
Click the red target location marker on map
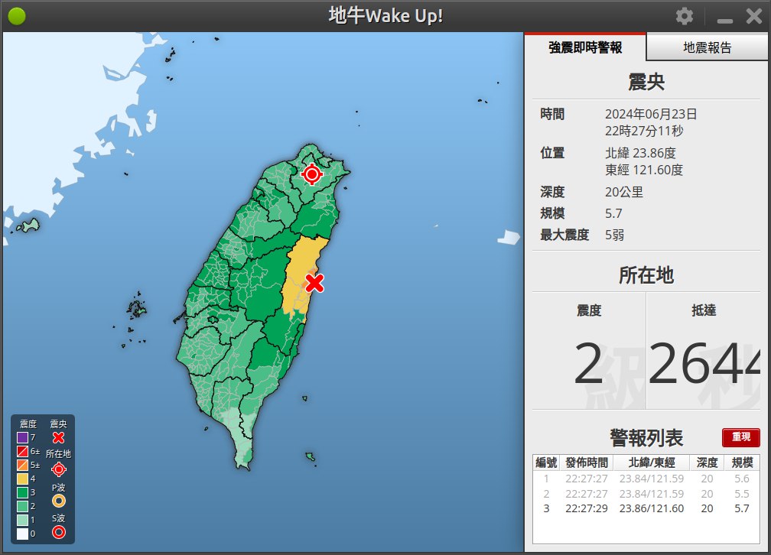pos(311,174)
